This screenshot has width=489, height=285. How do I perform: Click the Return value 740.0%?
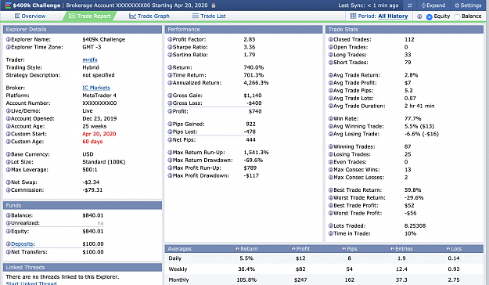pyautogui.click(x=253, y=67)
